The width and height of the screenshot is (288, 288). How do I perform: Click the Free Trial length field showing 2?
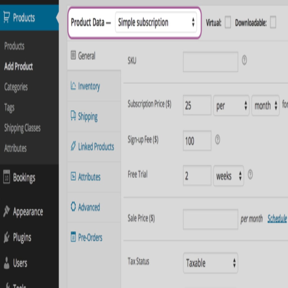click(197, 175)
